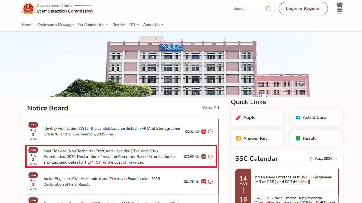Expand the For Candidates dropdown menu

pyautogui.click(x=93, y=25)
